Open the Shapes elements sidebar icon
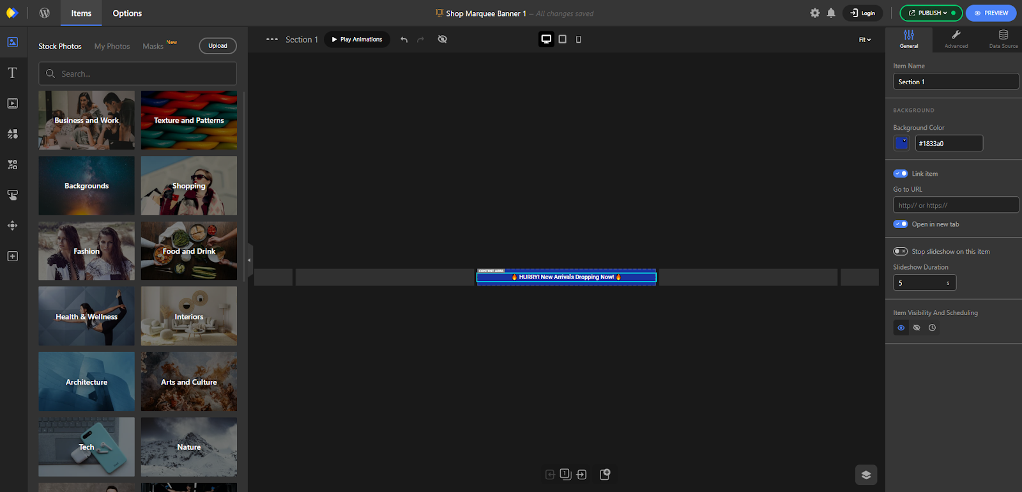This screenshot has height=492, width=1022. click(x=12, y=134)
